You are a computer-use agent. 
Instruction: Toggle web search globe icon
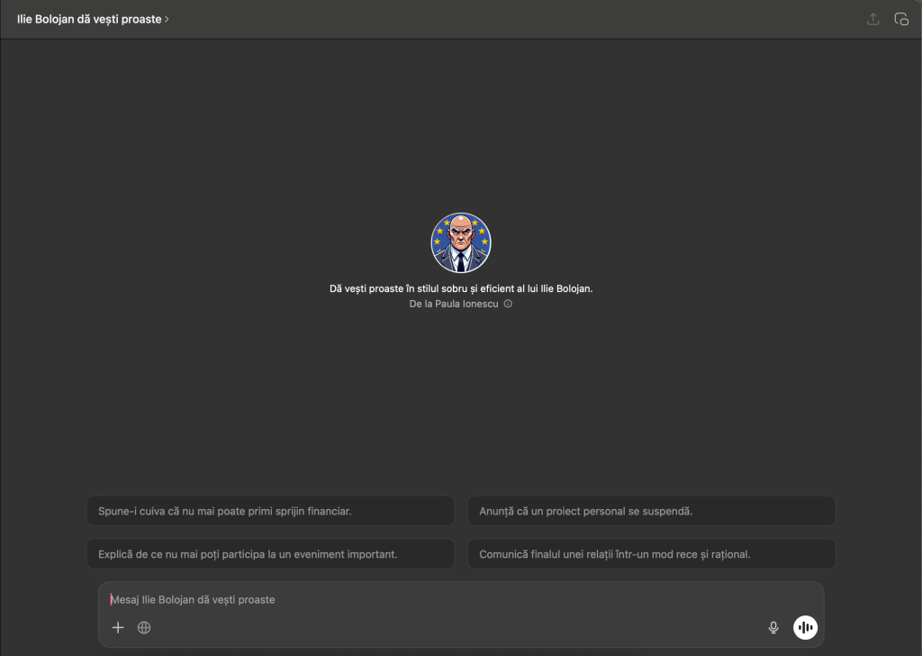(x=144, y=627)
